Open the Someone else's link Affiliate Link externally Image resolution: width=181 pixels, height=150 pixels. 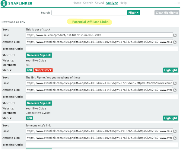(175, 138)
